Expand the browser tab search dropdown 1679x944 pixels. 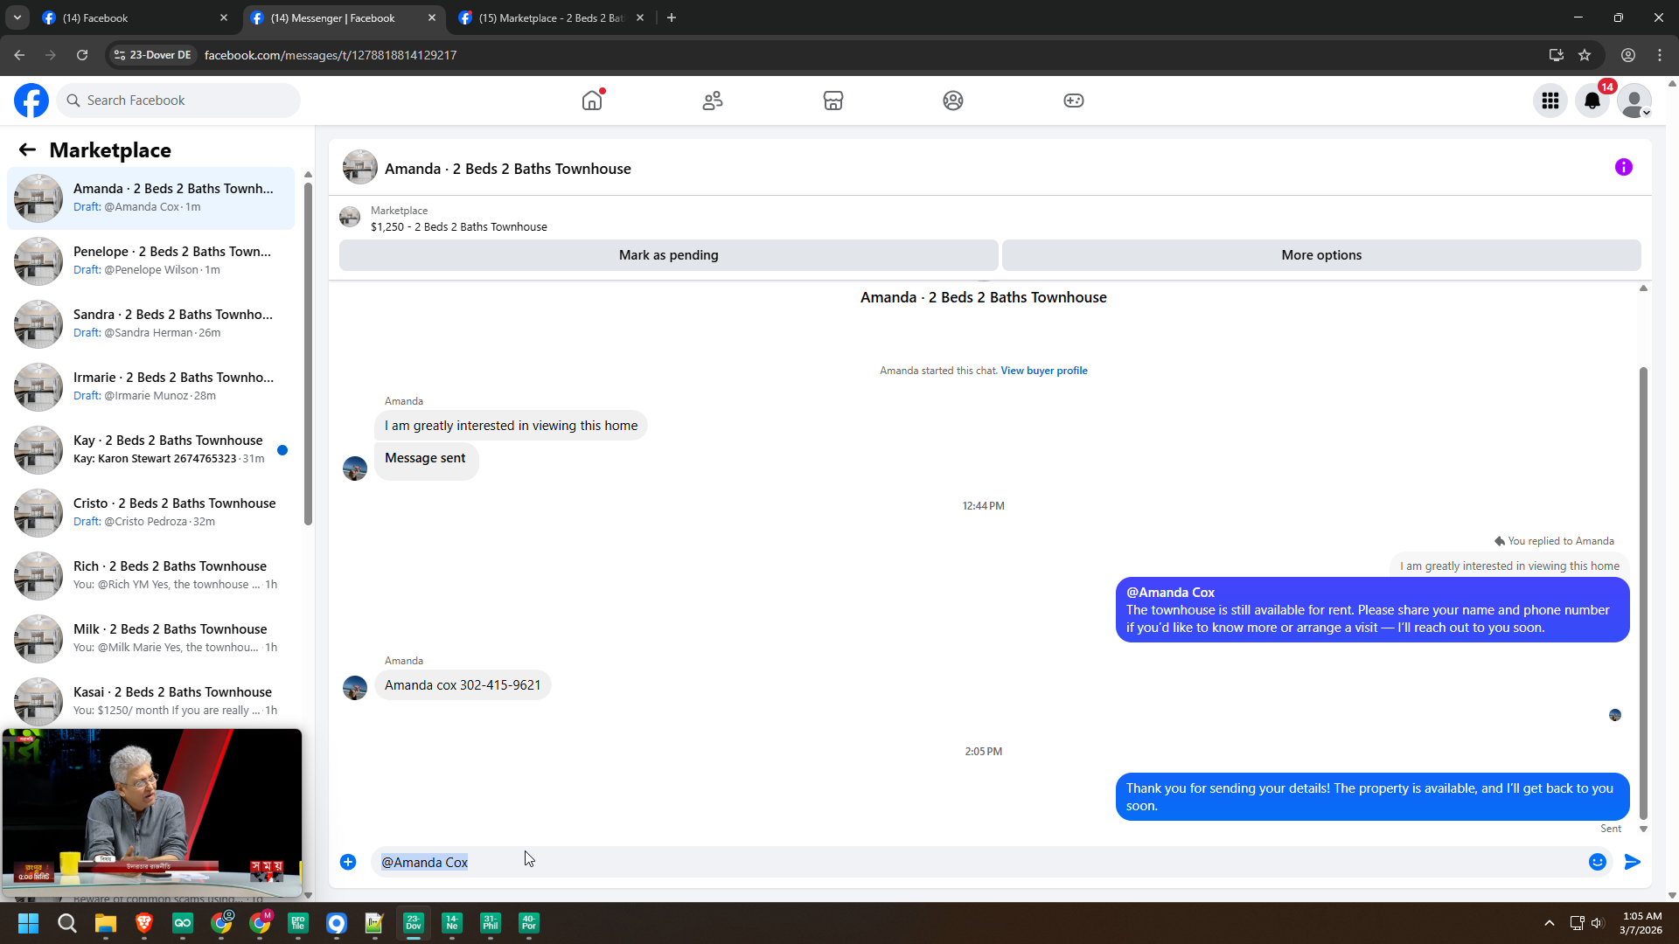click(x=17, y=17)
